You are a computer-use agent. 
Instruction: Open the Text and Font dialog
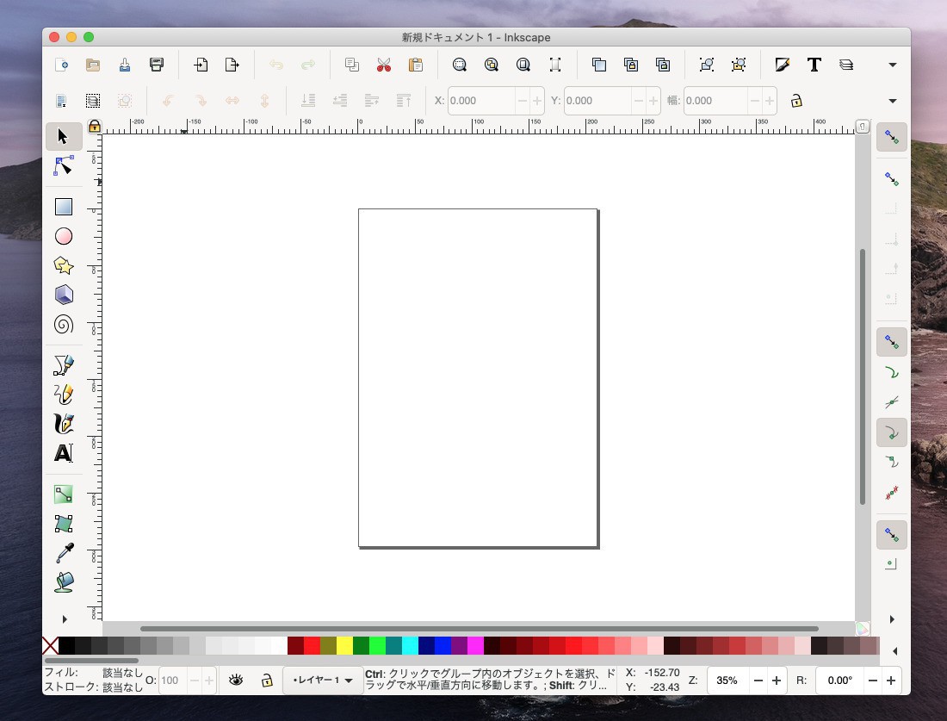[x=814, y=65]
